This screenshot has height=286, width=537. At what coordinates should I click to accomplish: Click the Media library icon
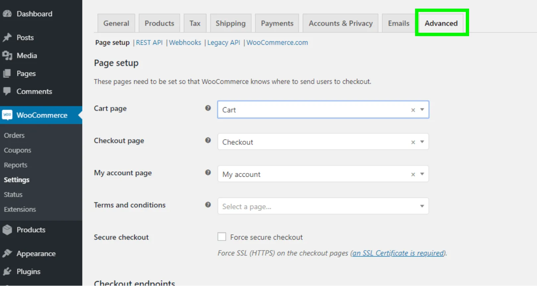coord(7,55)
